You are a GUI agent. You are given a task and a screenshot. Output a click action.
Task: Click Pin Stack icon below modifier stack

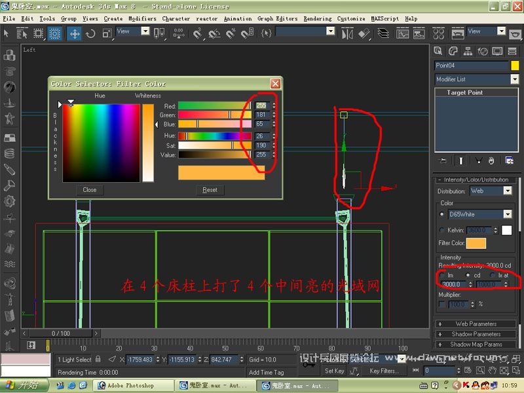point(443,160)
